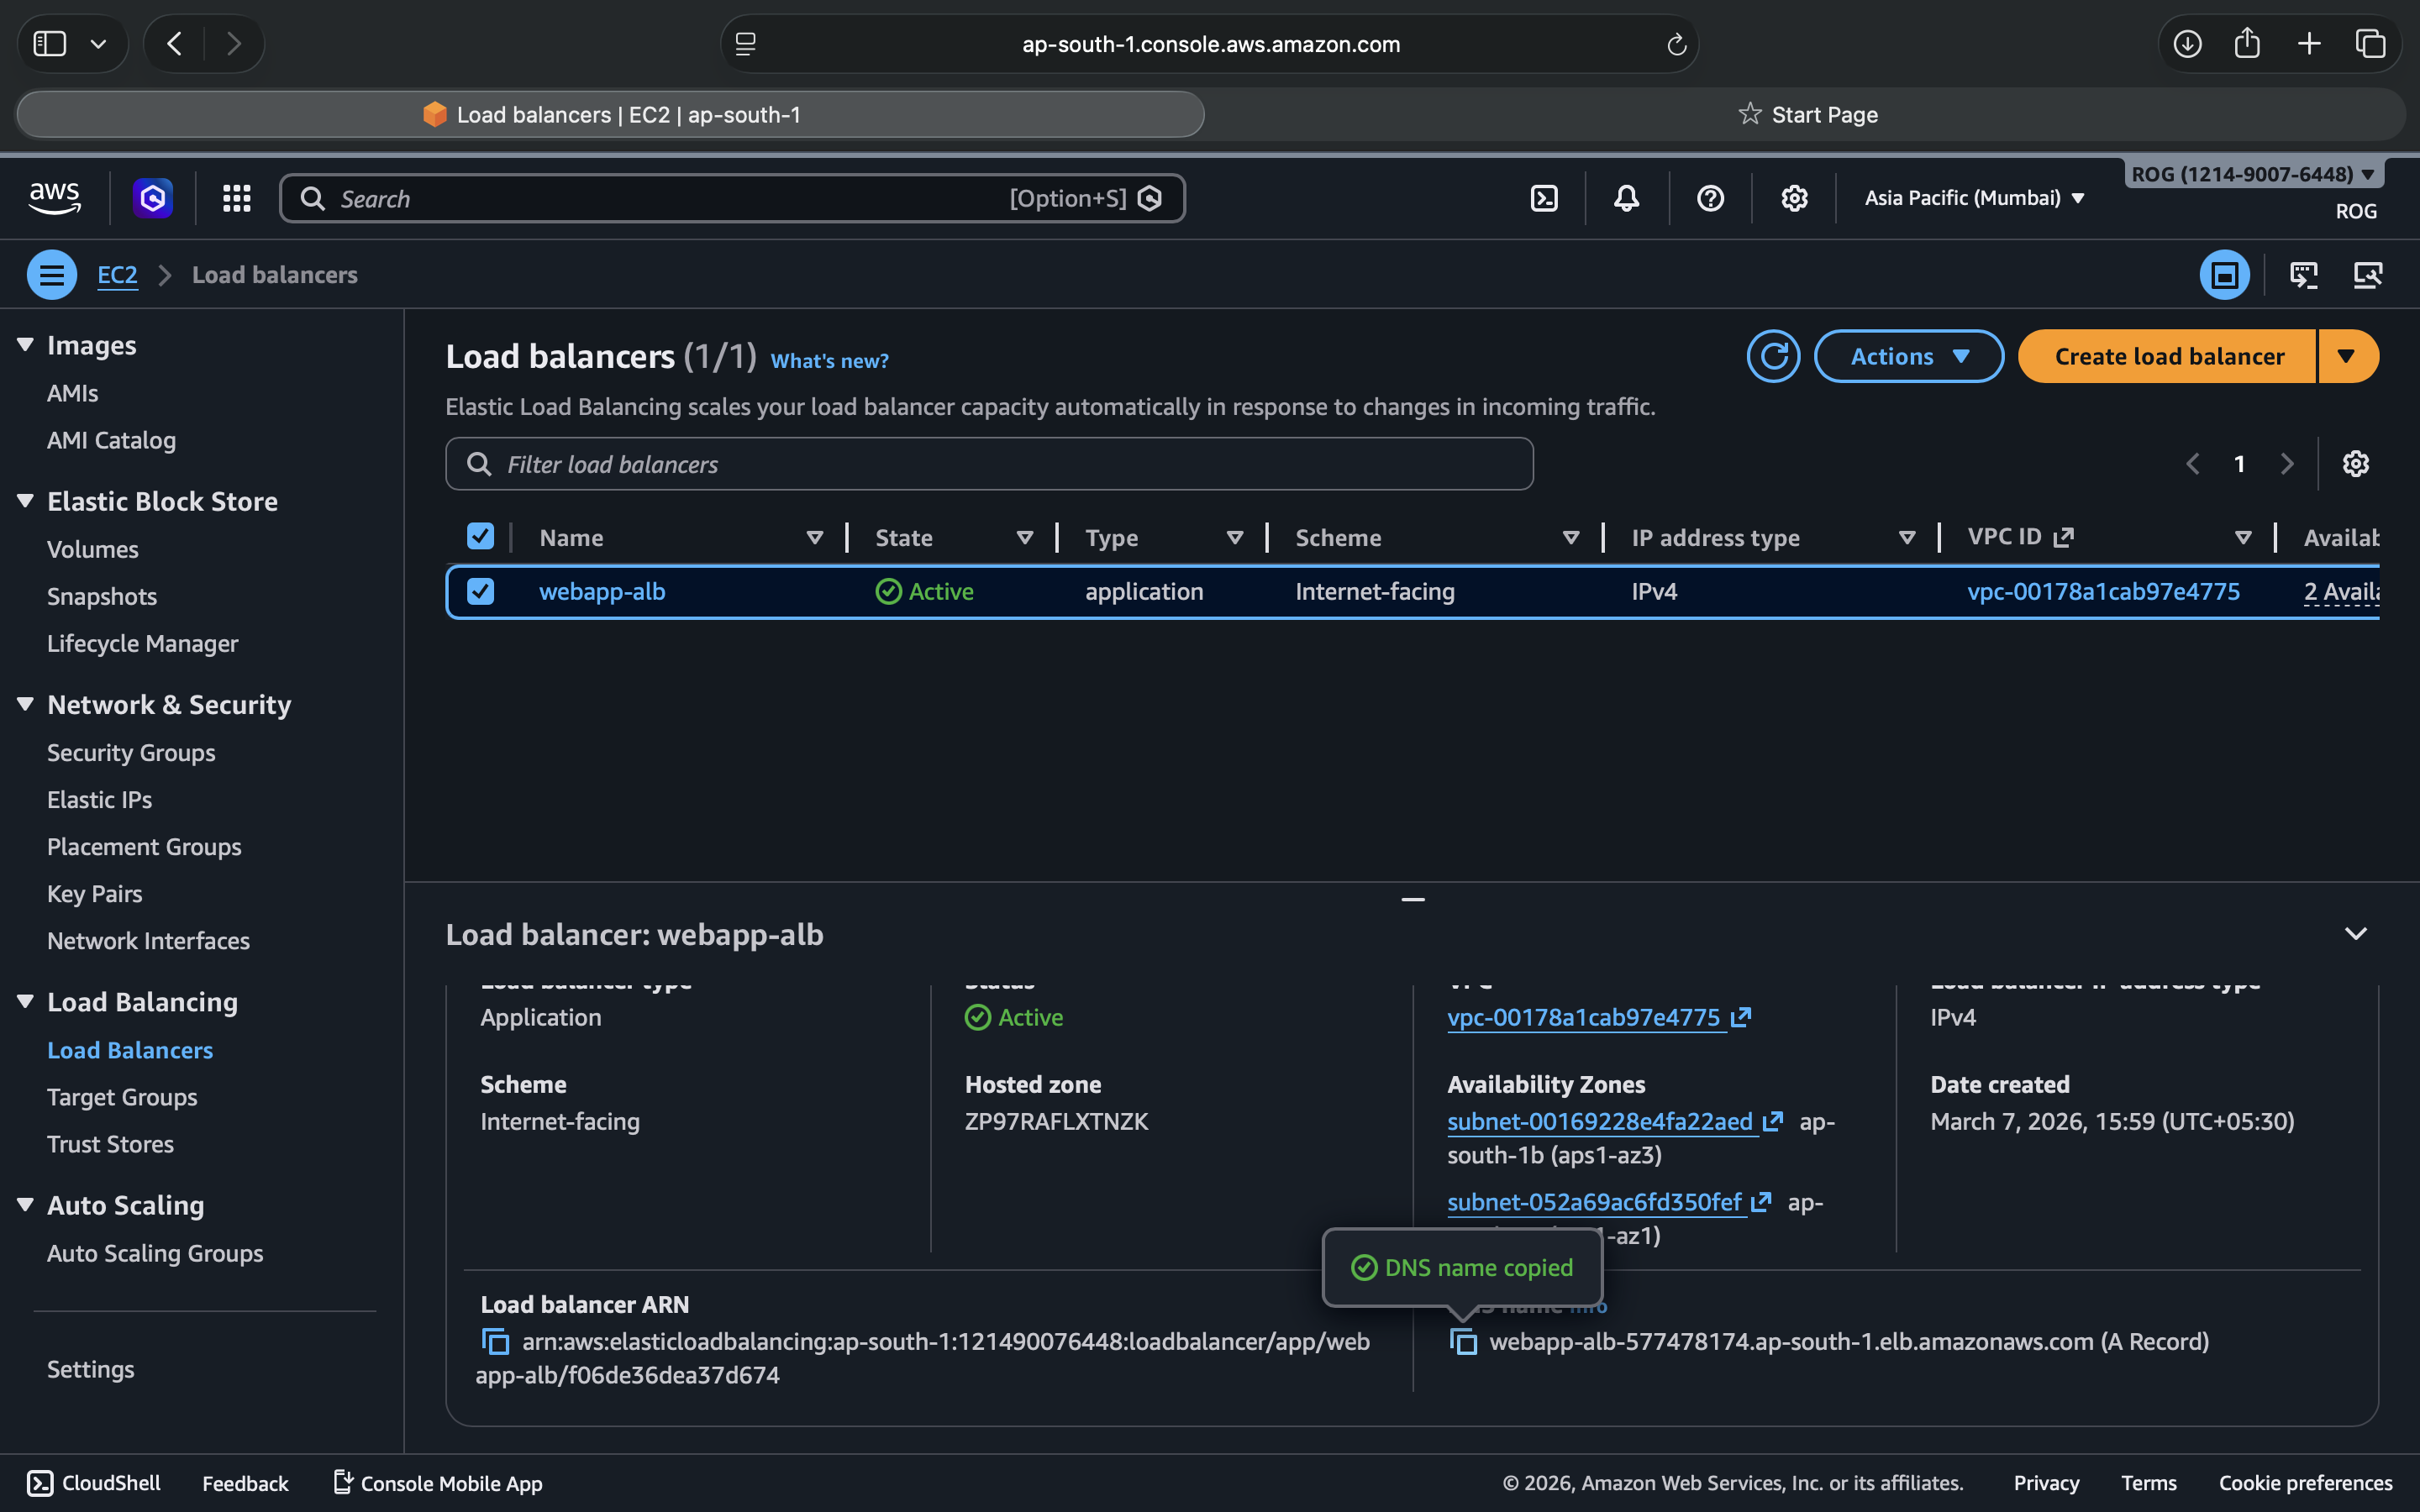Toggle the side navigation hamburger menu
2420x1512 pixels.
click(x=52, y=275)
